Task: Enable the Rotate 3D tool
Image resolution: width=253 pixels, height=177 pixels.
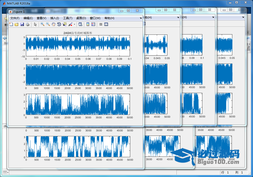Action: [59, 24]
